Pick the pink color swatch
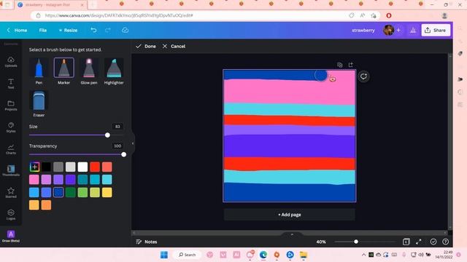467x262 pixels. point(34,180)
